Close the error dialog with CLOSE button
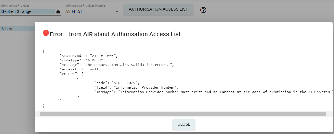Viewport: 334px width, 134px height. [x=184, y=124]
